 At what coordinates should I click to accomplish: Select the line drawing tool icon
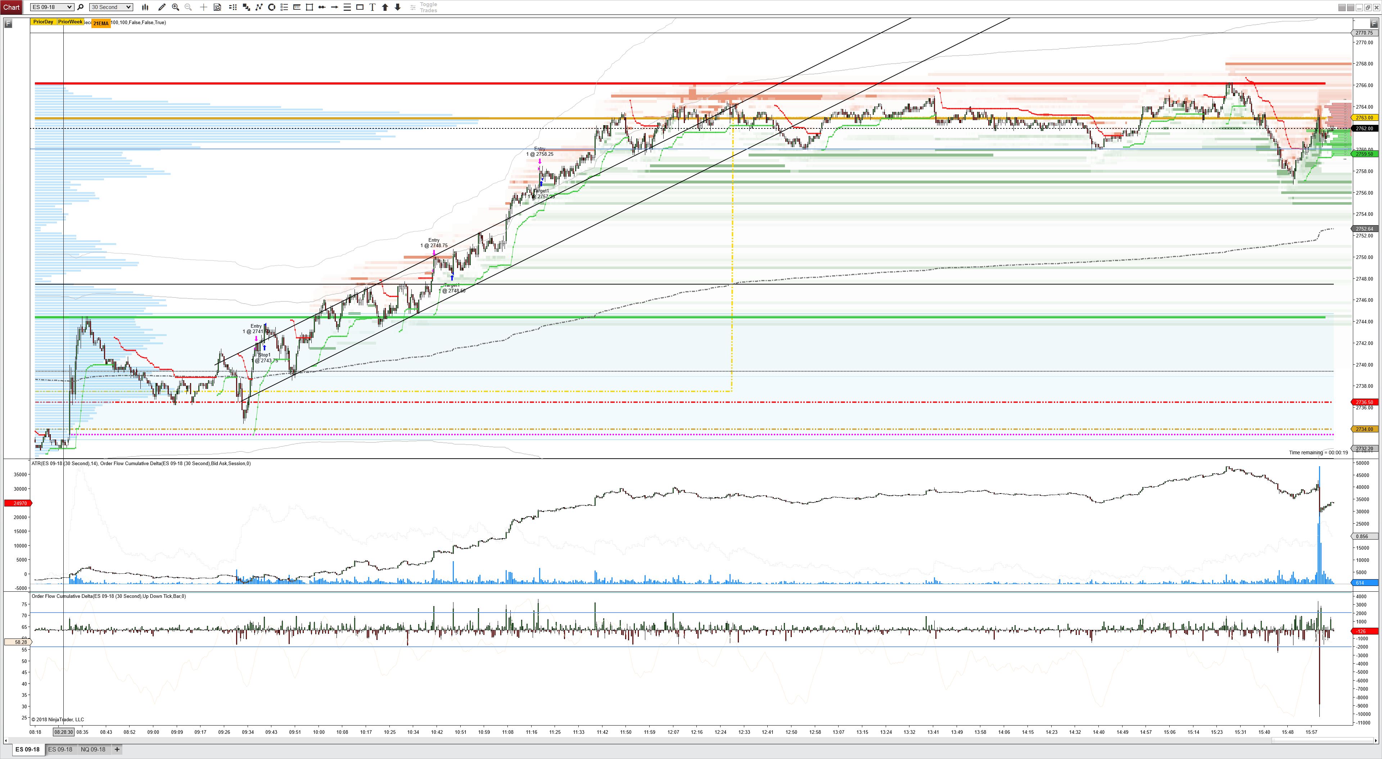pyautogui.click(x=322, y=7)
